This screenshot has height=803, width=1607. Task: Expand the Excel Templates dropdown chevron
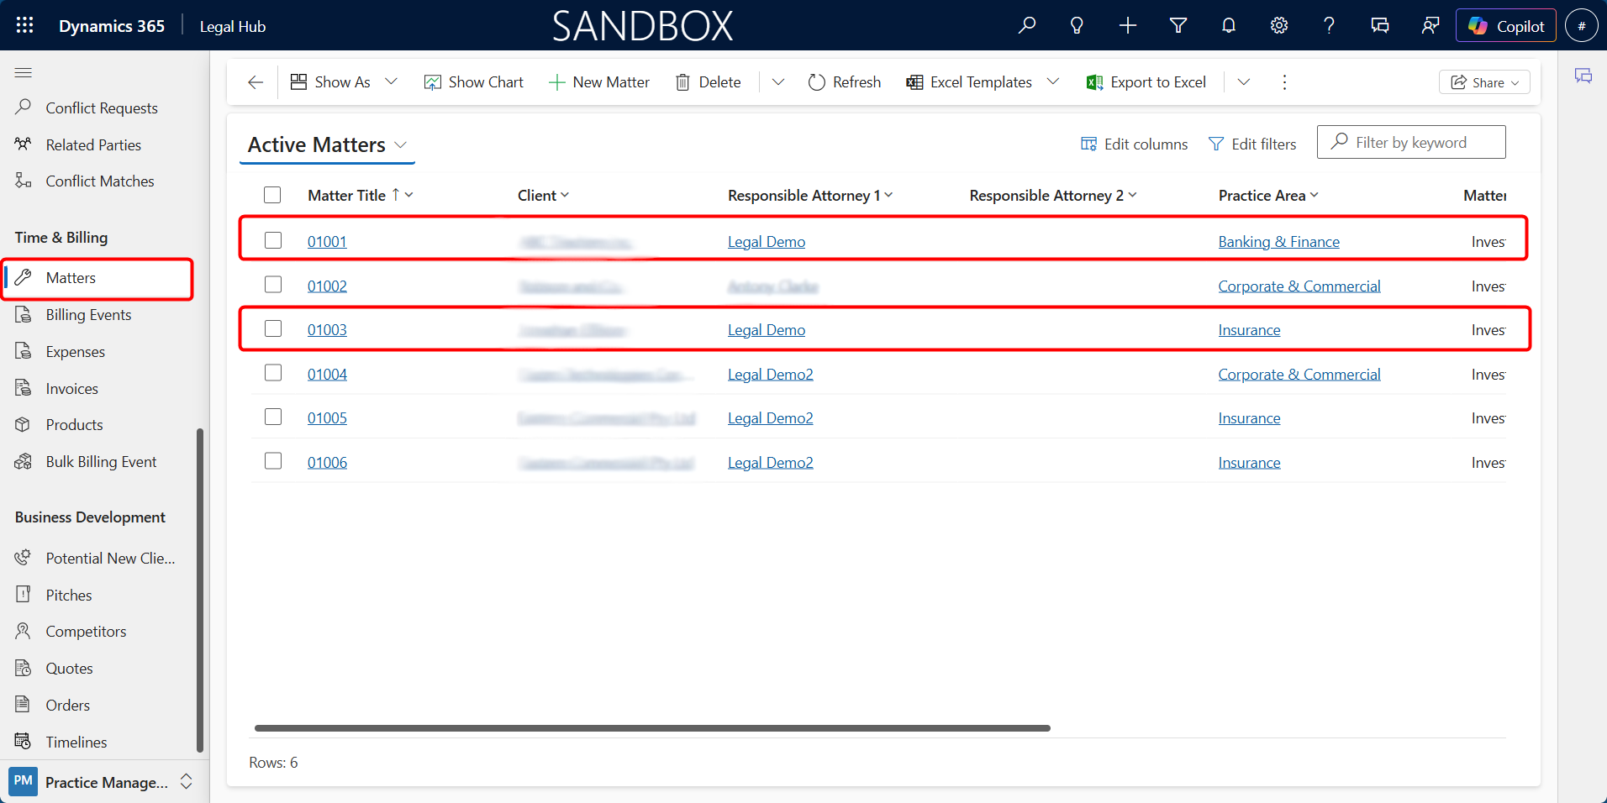[1053, 82]
